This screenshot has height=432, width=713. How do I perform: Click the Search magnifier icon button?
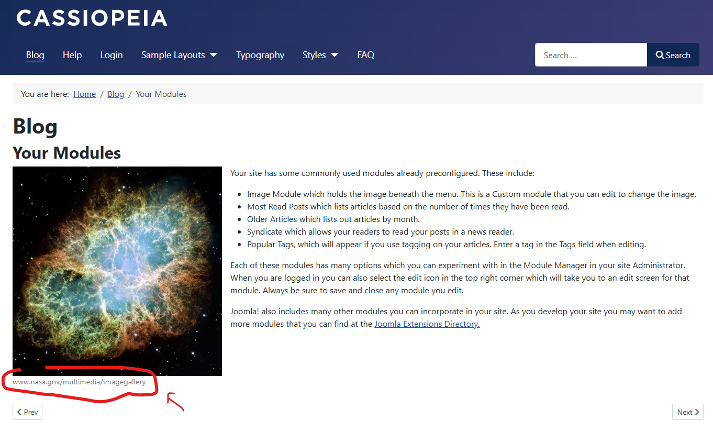pyautogui.click(x=673, y=55)
